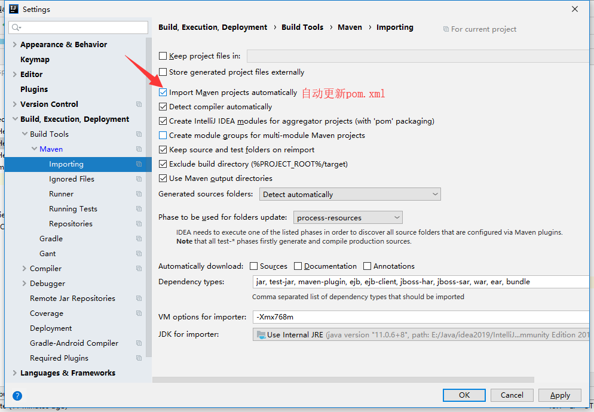The image size is (594, 412).
Task: Enable Create module groups for multi-module projects
Action: 163,135
